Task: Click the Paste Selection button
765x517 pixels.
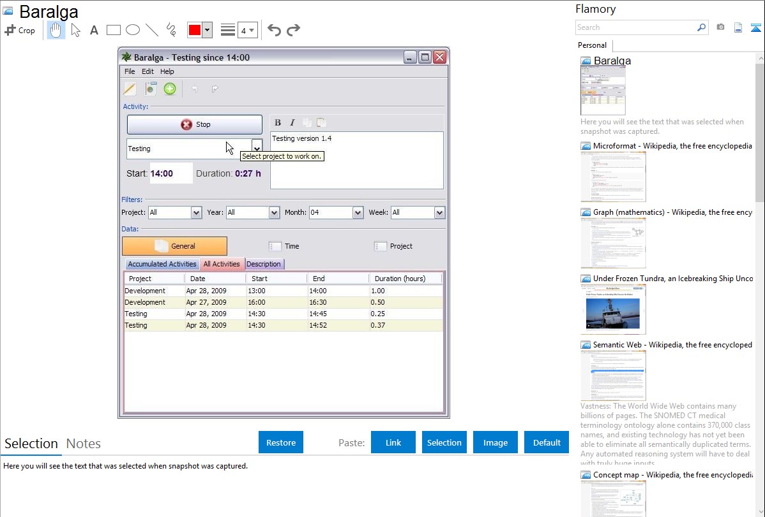Action: click(444, 442)
